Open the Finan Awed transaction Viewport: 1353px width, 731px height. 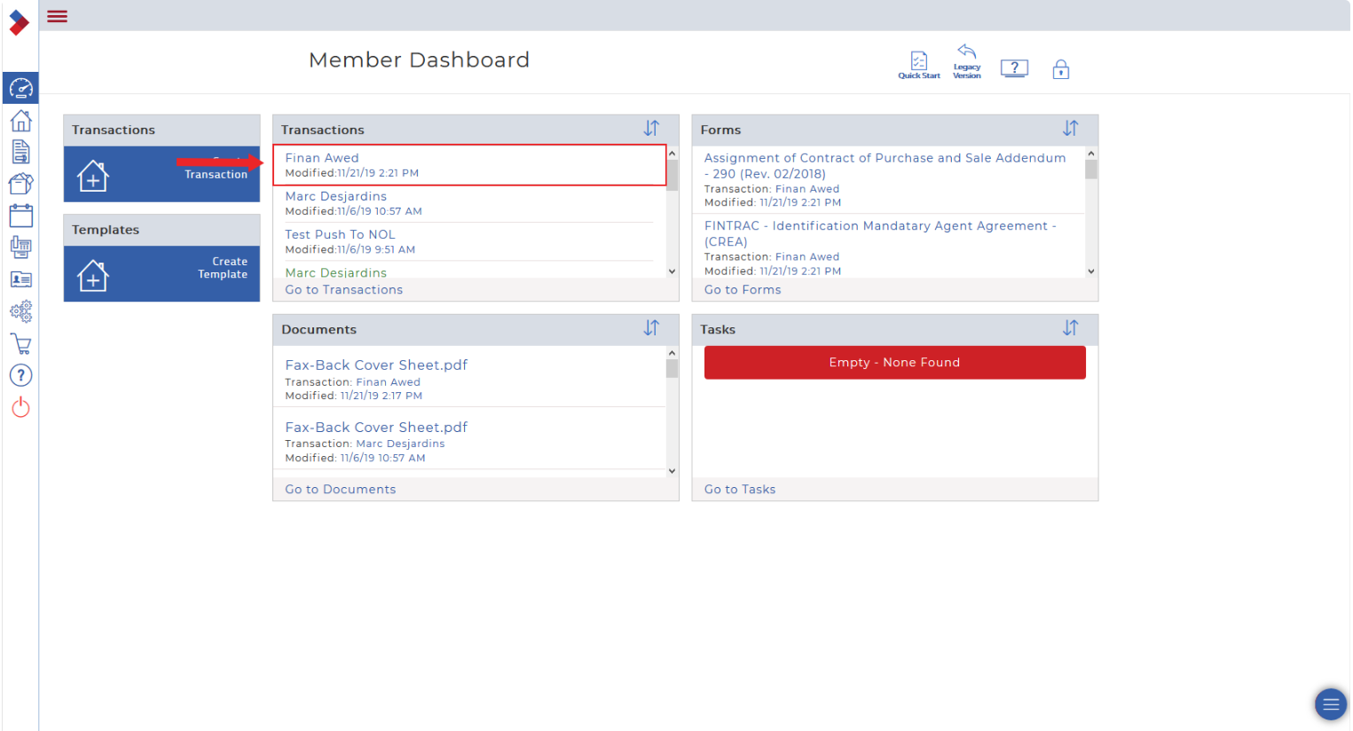pos(322,158)
